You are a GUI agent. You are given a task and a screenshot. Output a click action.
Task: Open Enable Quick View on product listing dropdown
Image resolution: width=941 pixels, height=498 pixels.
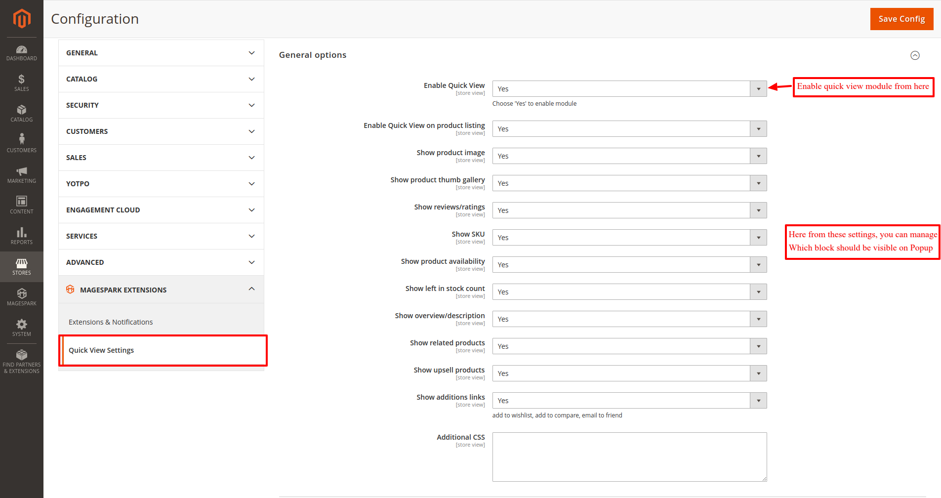pos(629,129)
